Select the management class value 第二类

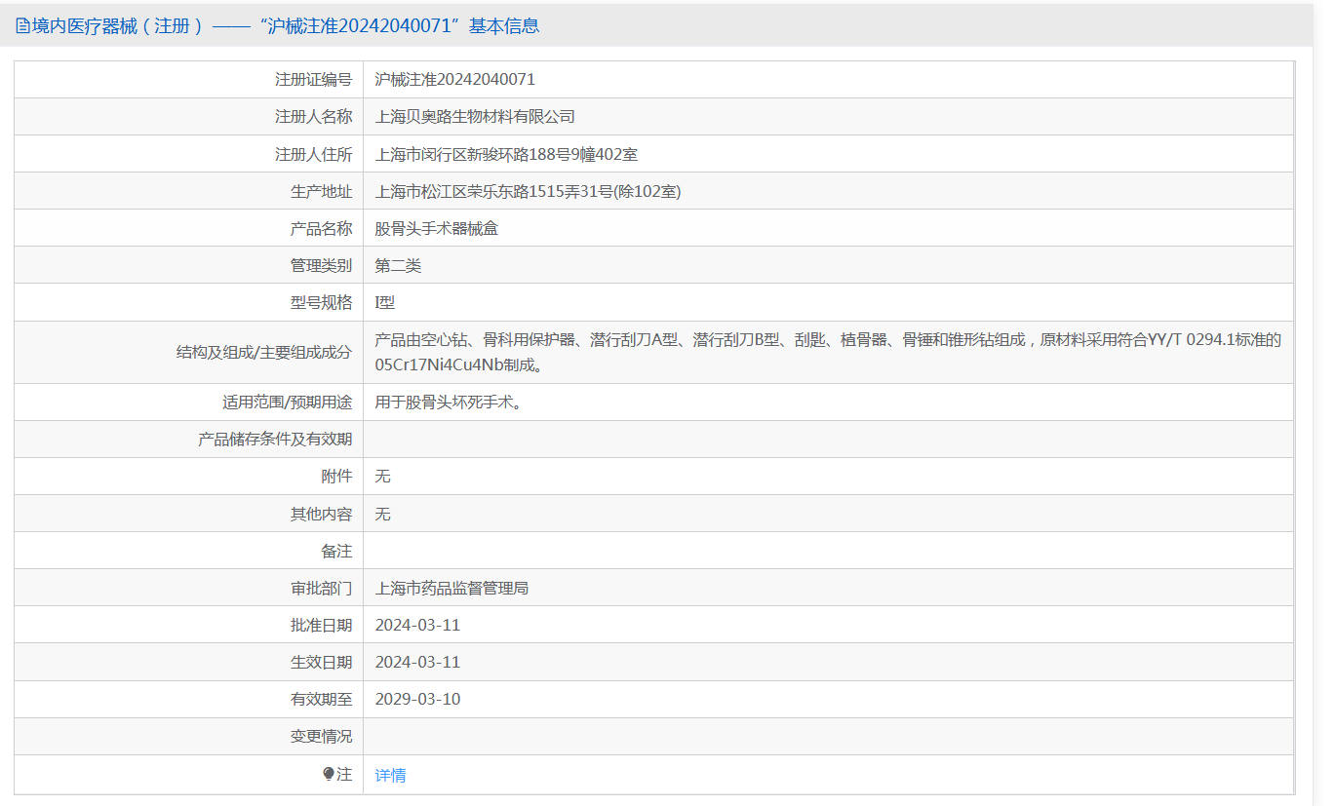pyautogui.click(x=398, y=265)
